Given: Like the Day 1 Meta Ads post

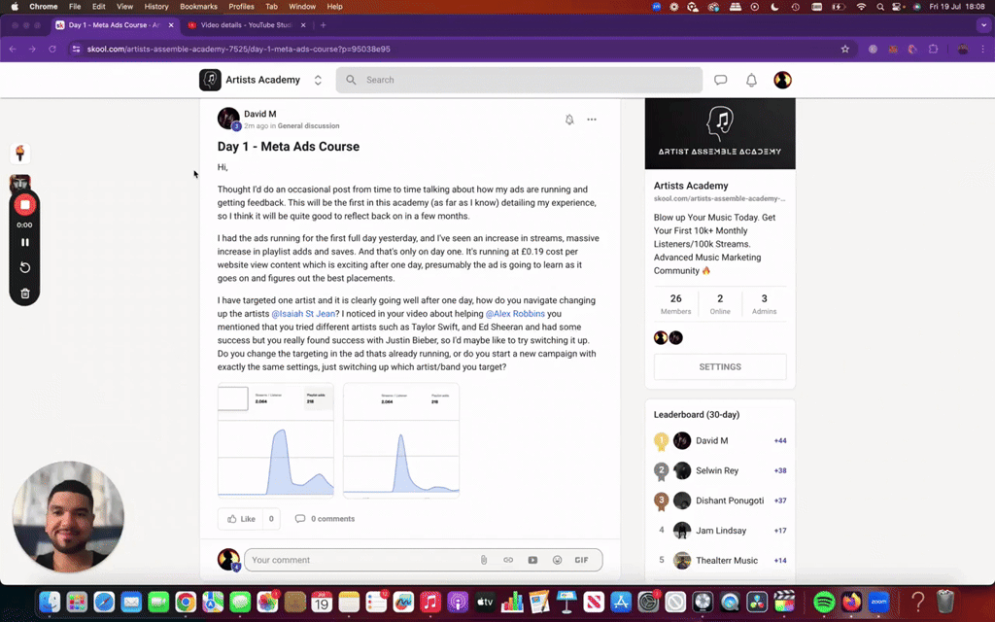Looking at the screenshot, I should 242,519.
